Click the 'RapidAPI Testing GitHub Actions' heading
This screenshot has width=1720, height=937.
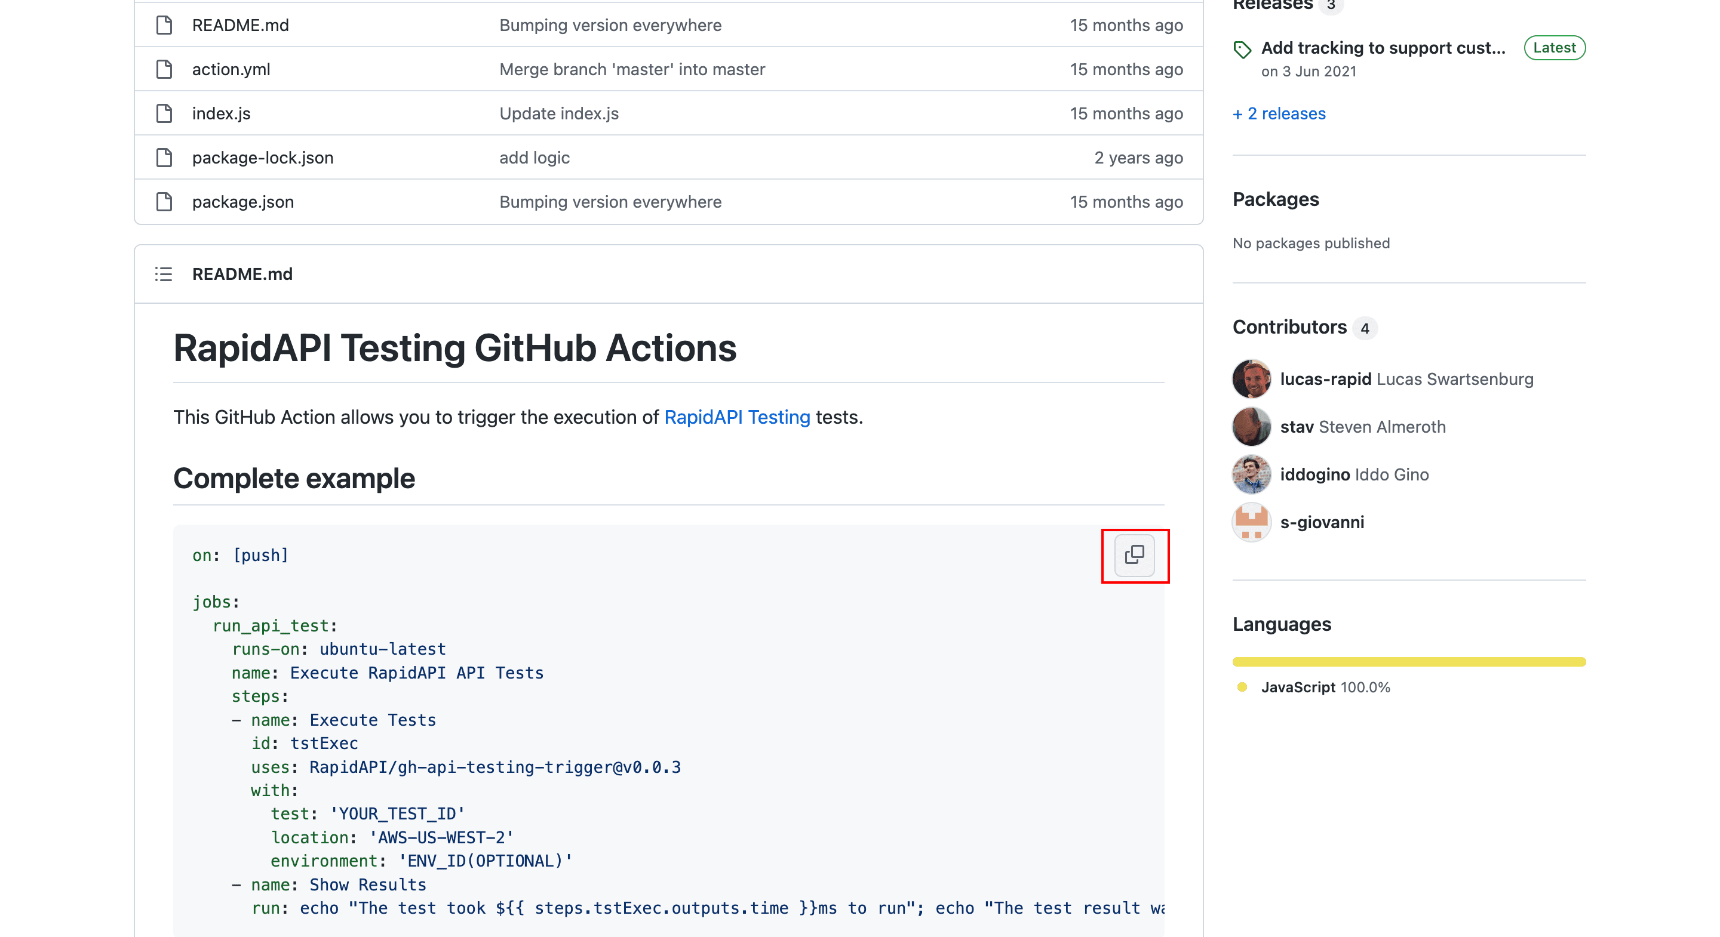click(x=454, y=349)
